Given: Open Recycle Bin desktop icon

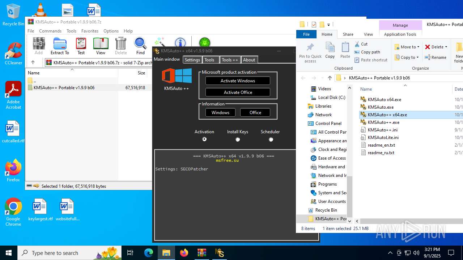Looking at the screenshot, I should pos(13,14).
